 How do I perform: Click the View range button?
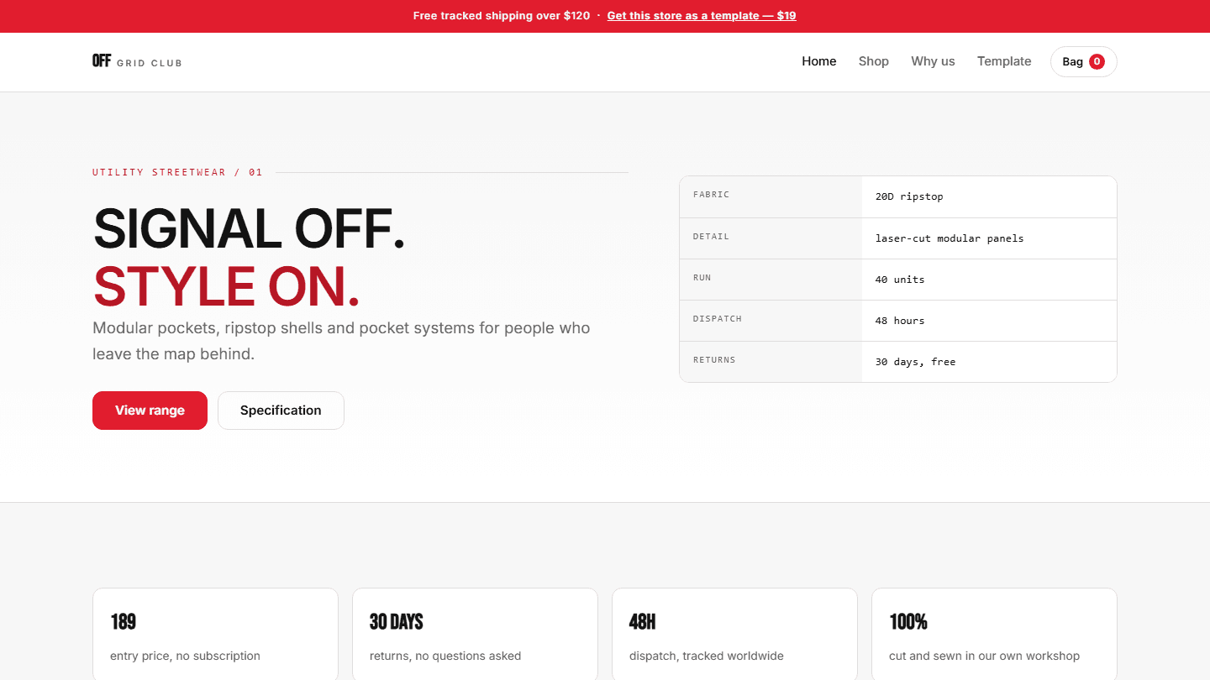(x=150, y=411)
